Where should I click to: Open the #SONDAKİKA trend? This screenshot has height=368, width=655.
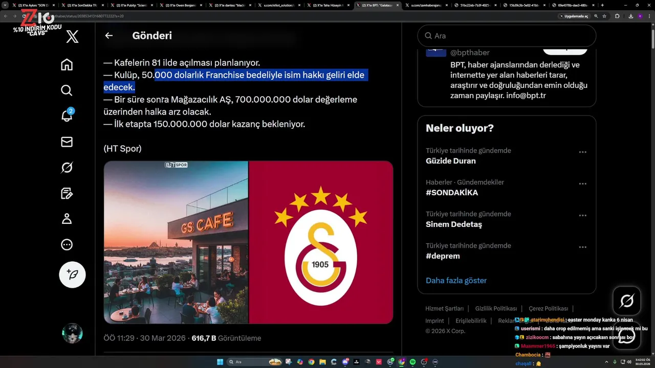pyautogui.click(x=452, y=193)
